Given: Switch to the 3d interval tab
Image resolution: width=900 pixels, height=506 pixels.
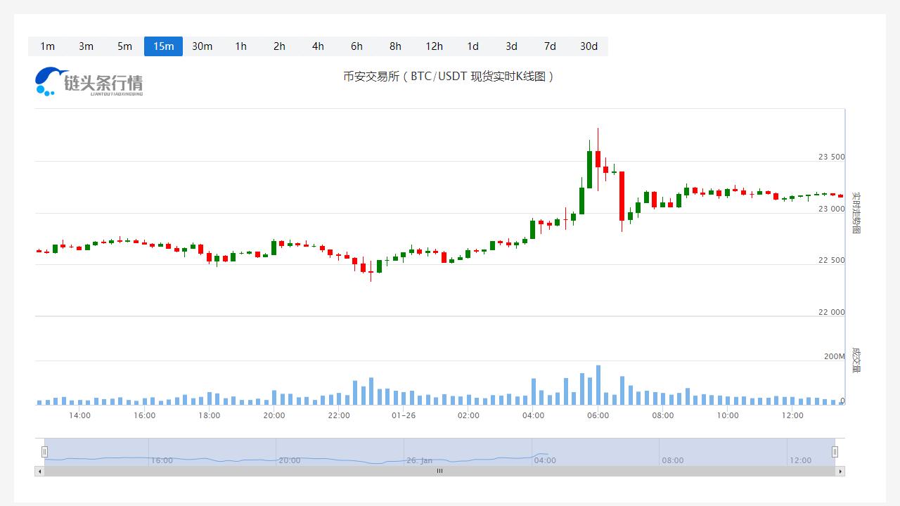Looking at the screenshot, I should pyautogui.click(x=511, y=46).
